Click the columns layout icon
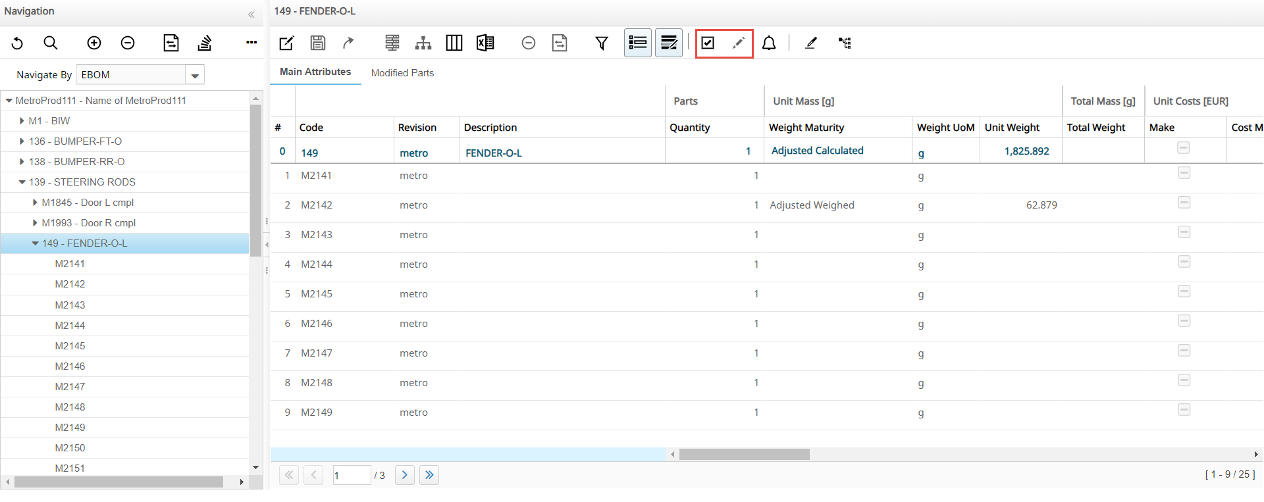 454,43
